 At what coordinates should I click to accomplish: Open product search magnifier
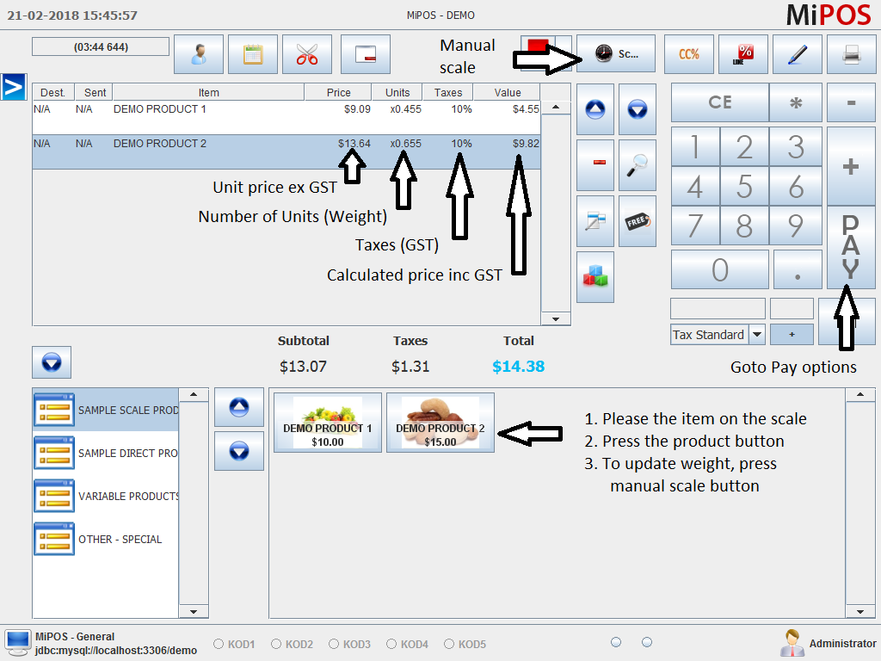[638, 165]
